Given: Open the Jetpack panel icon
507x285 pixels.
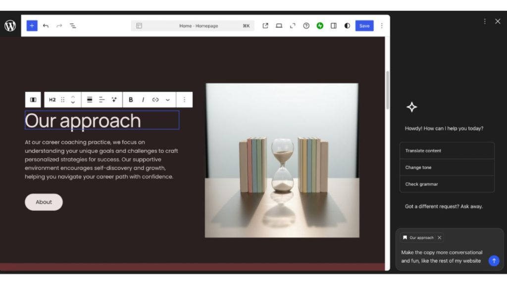Looking at the screenshot, I should 320,26.
